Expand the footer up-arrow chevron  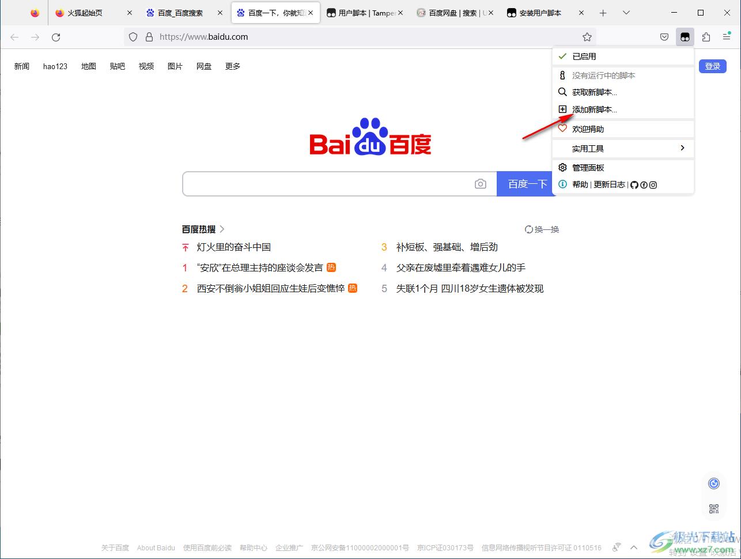(x=634, y=547)
